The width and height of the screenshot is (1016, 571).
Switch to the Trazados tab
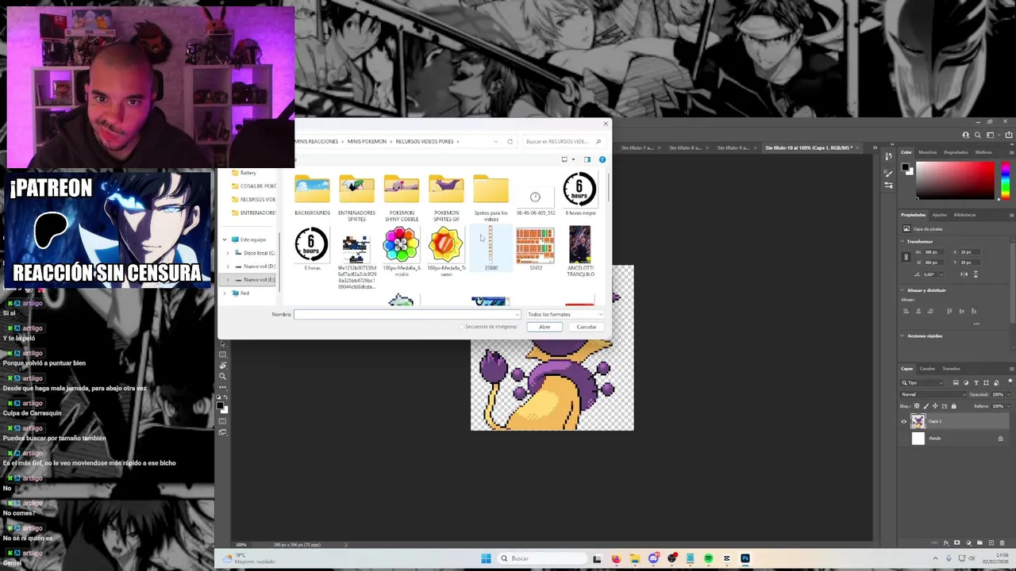[951, 369]
